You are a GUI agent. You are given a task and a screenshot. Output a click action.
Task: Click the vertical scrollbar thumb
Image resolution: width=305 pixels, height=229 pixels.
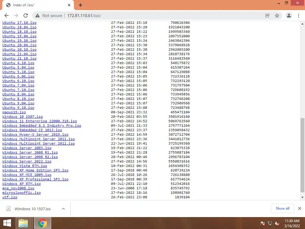click(303, 155)
